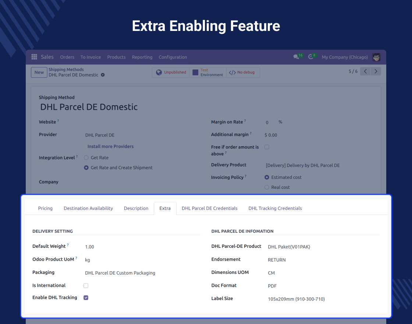Screen dimensions: 412x324
Task: Click the Unpublished globe button
Action: point(171,73)
